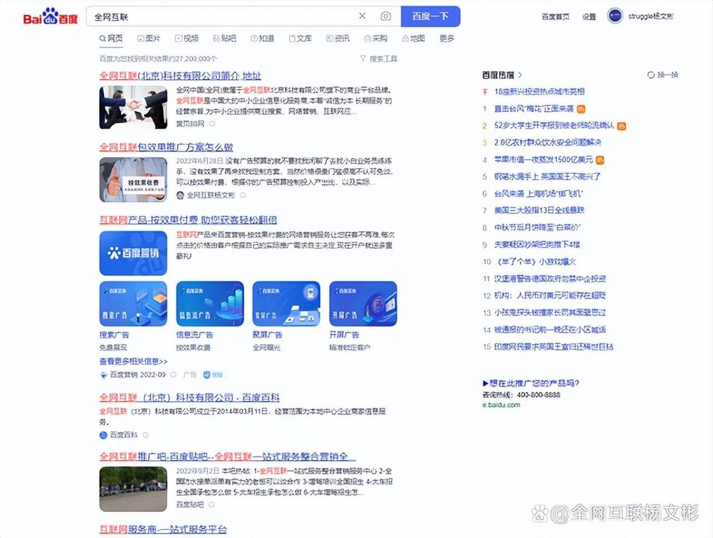Click the 百度营销 banner image
Screen dimensions: 713x538
click(x=133, y=253)
